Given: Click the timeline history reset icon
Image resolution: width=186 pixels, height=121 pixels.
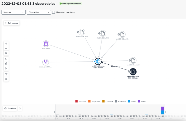Looking at the screenshot, I should 20,108.
